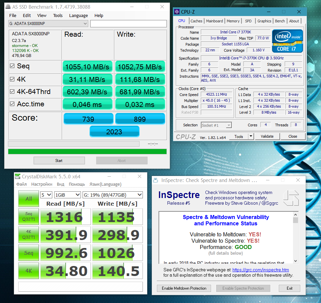Click the CrystalDiskMark title bar icon
Image resolution: width=321 pixels, height=303 pixels.
point(18,176)
